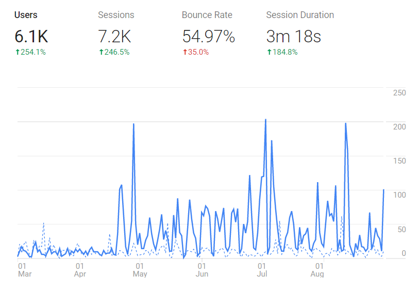Click the green up arrow beside 184.8%
This screenshot has width=419, height=291.
pyautogui.click(x=269, y=52)
